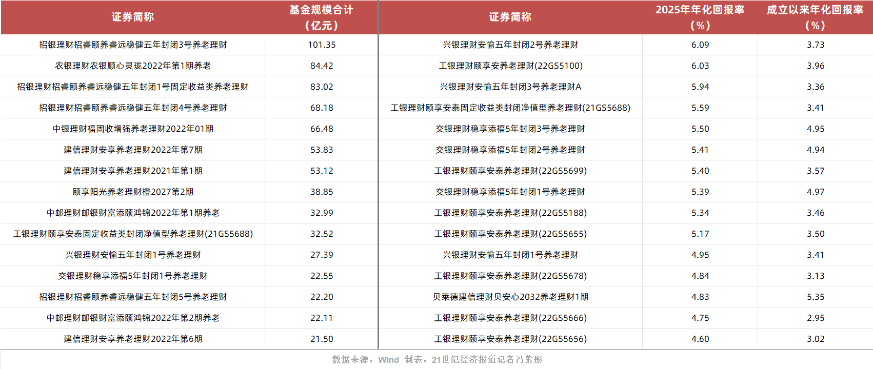
Task: Click the 2025年年化回报率 column header
Action: point(700,17)
